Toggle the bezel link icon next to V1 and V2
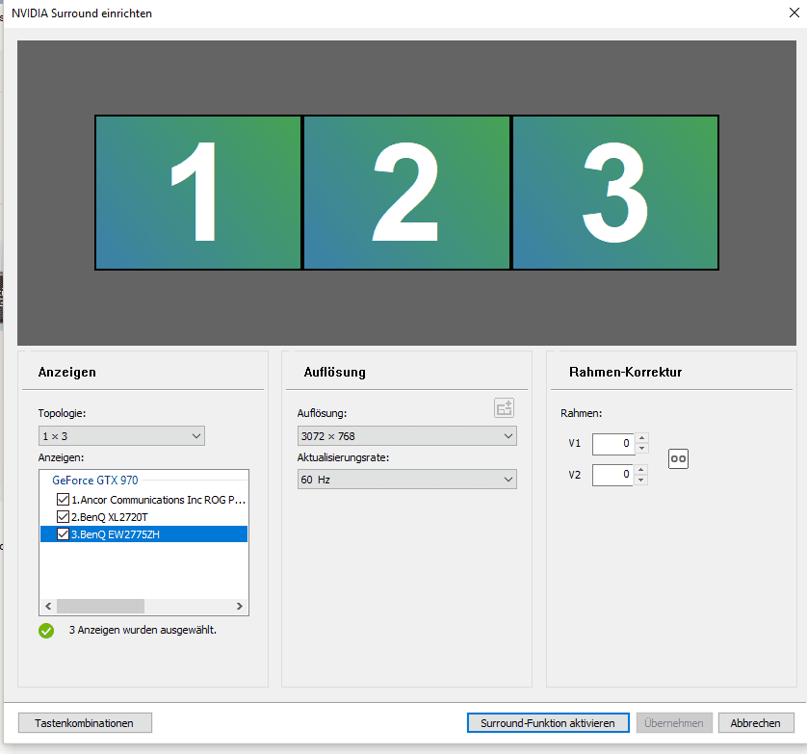The height and width of the screenshot is (754, 807). [x=678, y=458]
